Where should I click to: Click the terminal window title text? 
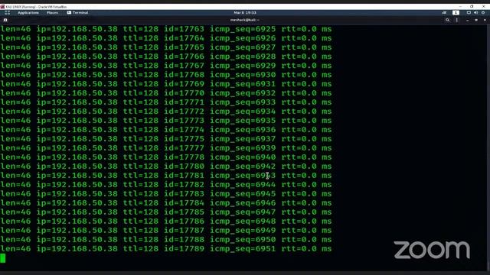click(245, 20)
